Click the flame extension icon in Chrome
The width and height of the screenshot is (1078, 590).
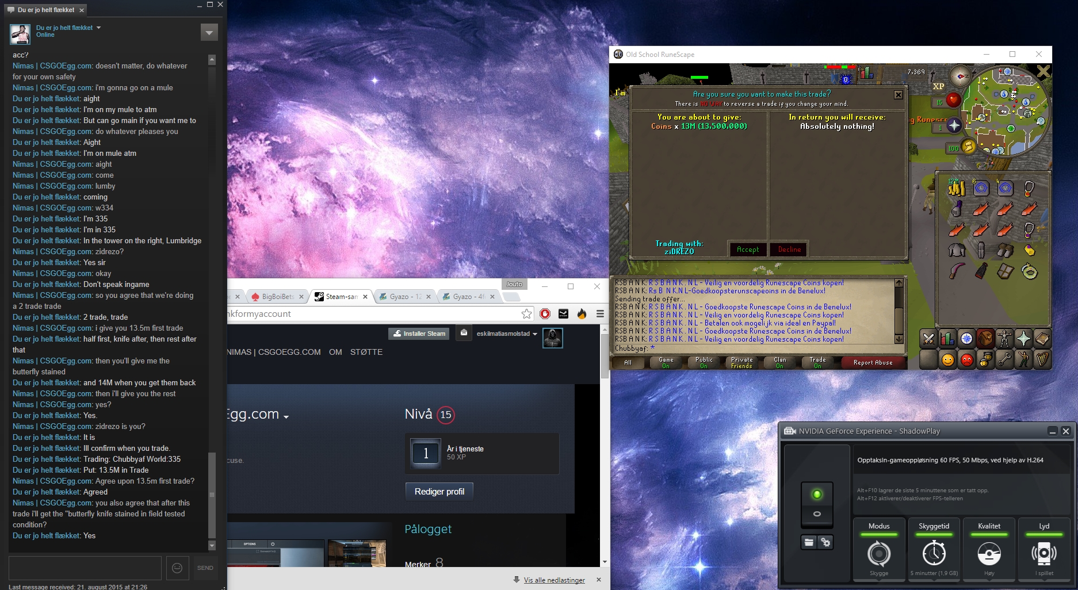click(x=582, y=313)
